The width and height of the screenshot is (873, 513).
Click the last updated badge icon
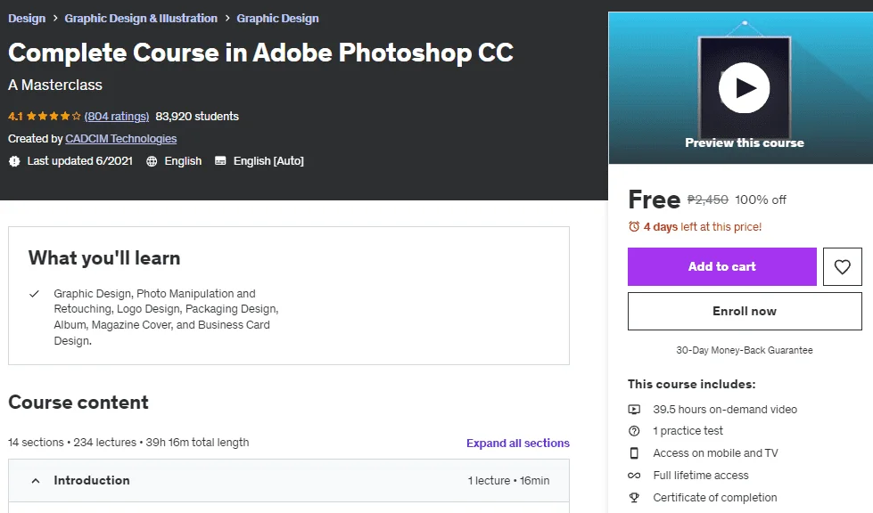coord(14,161)
